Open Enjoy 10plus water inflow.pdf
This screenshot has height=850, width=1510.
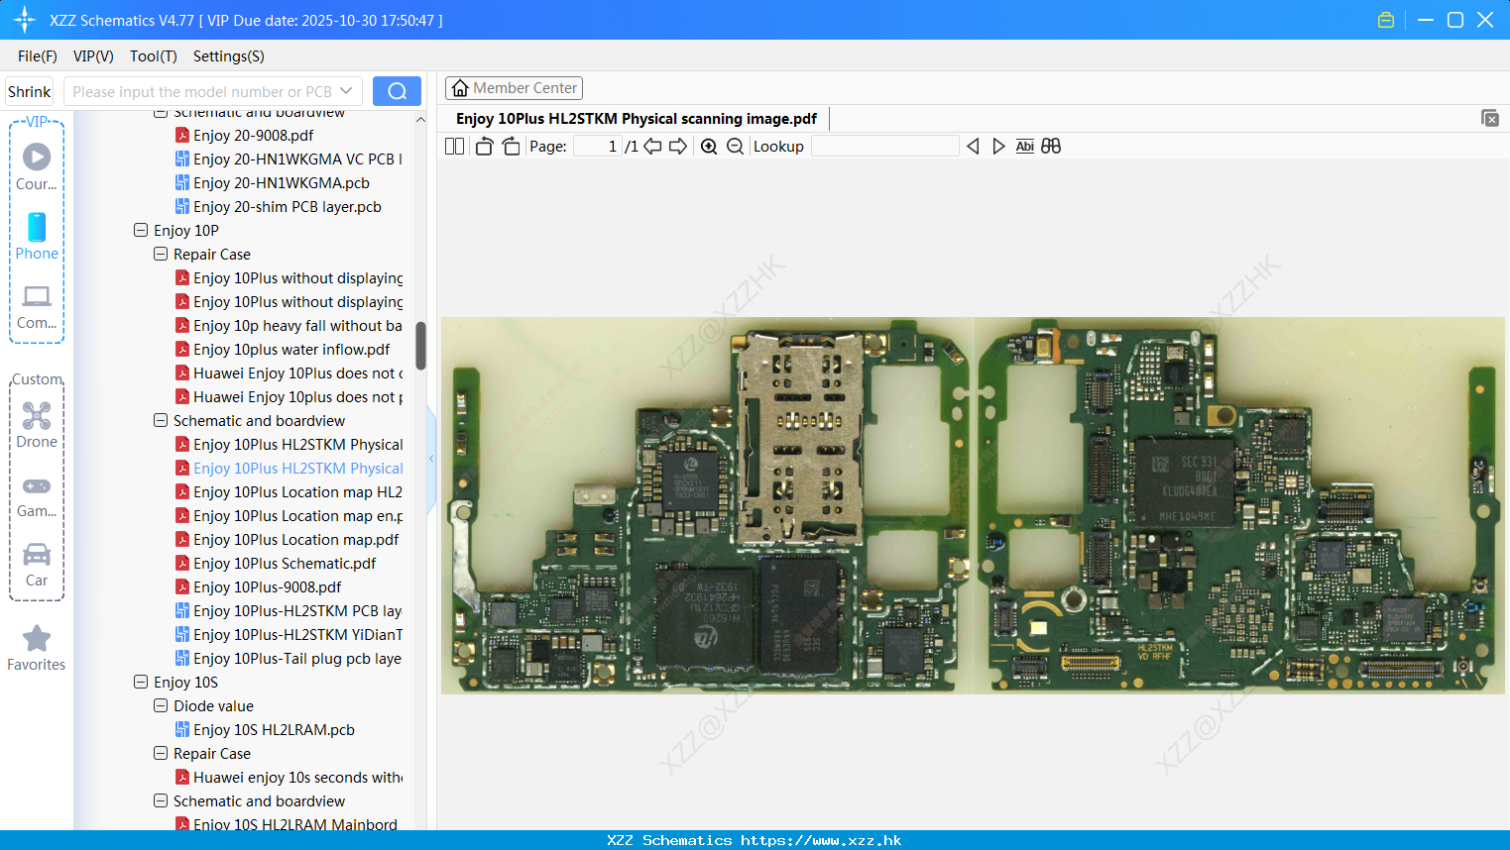[291, 349]
